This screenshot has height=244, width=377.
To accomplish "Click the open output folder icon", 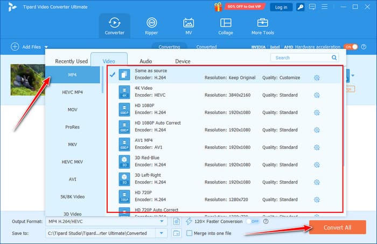I will [x=177, y=233].
